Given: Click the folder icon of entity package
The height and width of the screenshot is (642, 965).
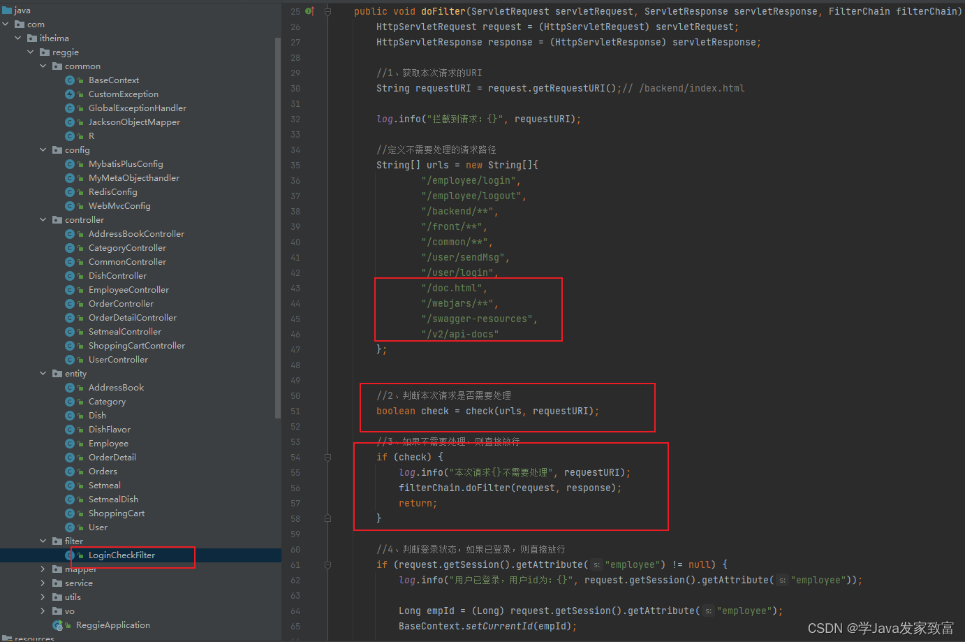Looking at the screenshot, I should [57, 374].
